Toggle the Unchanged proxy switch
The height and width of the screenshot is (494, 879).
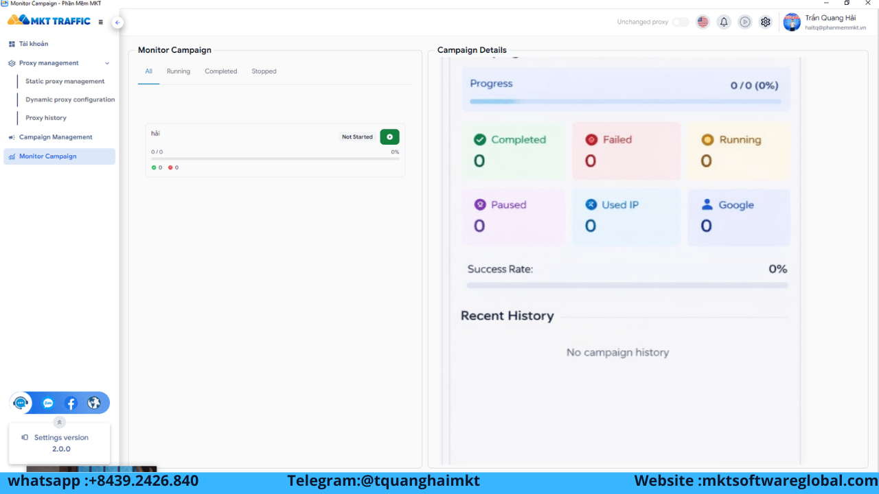pos(680,22)
